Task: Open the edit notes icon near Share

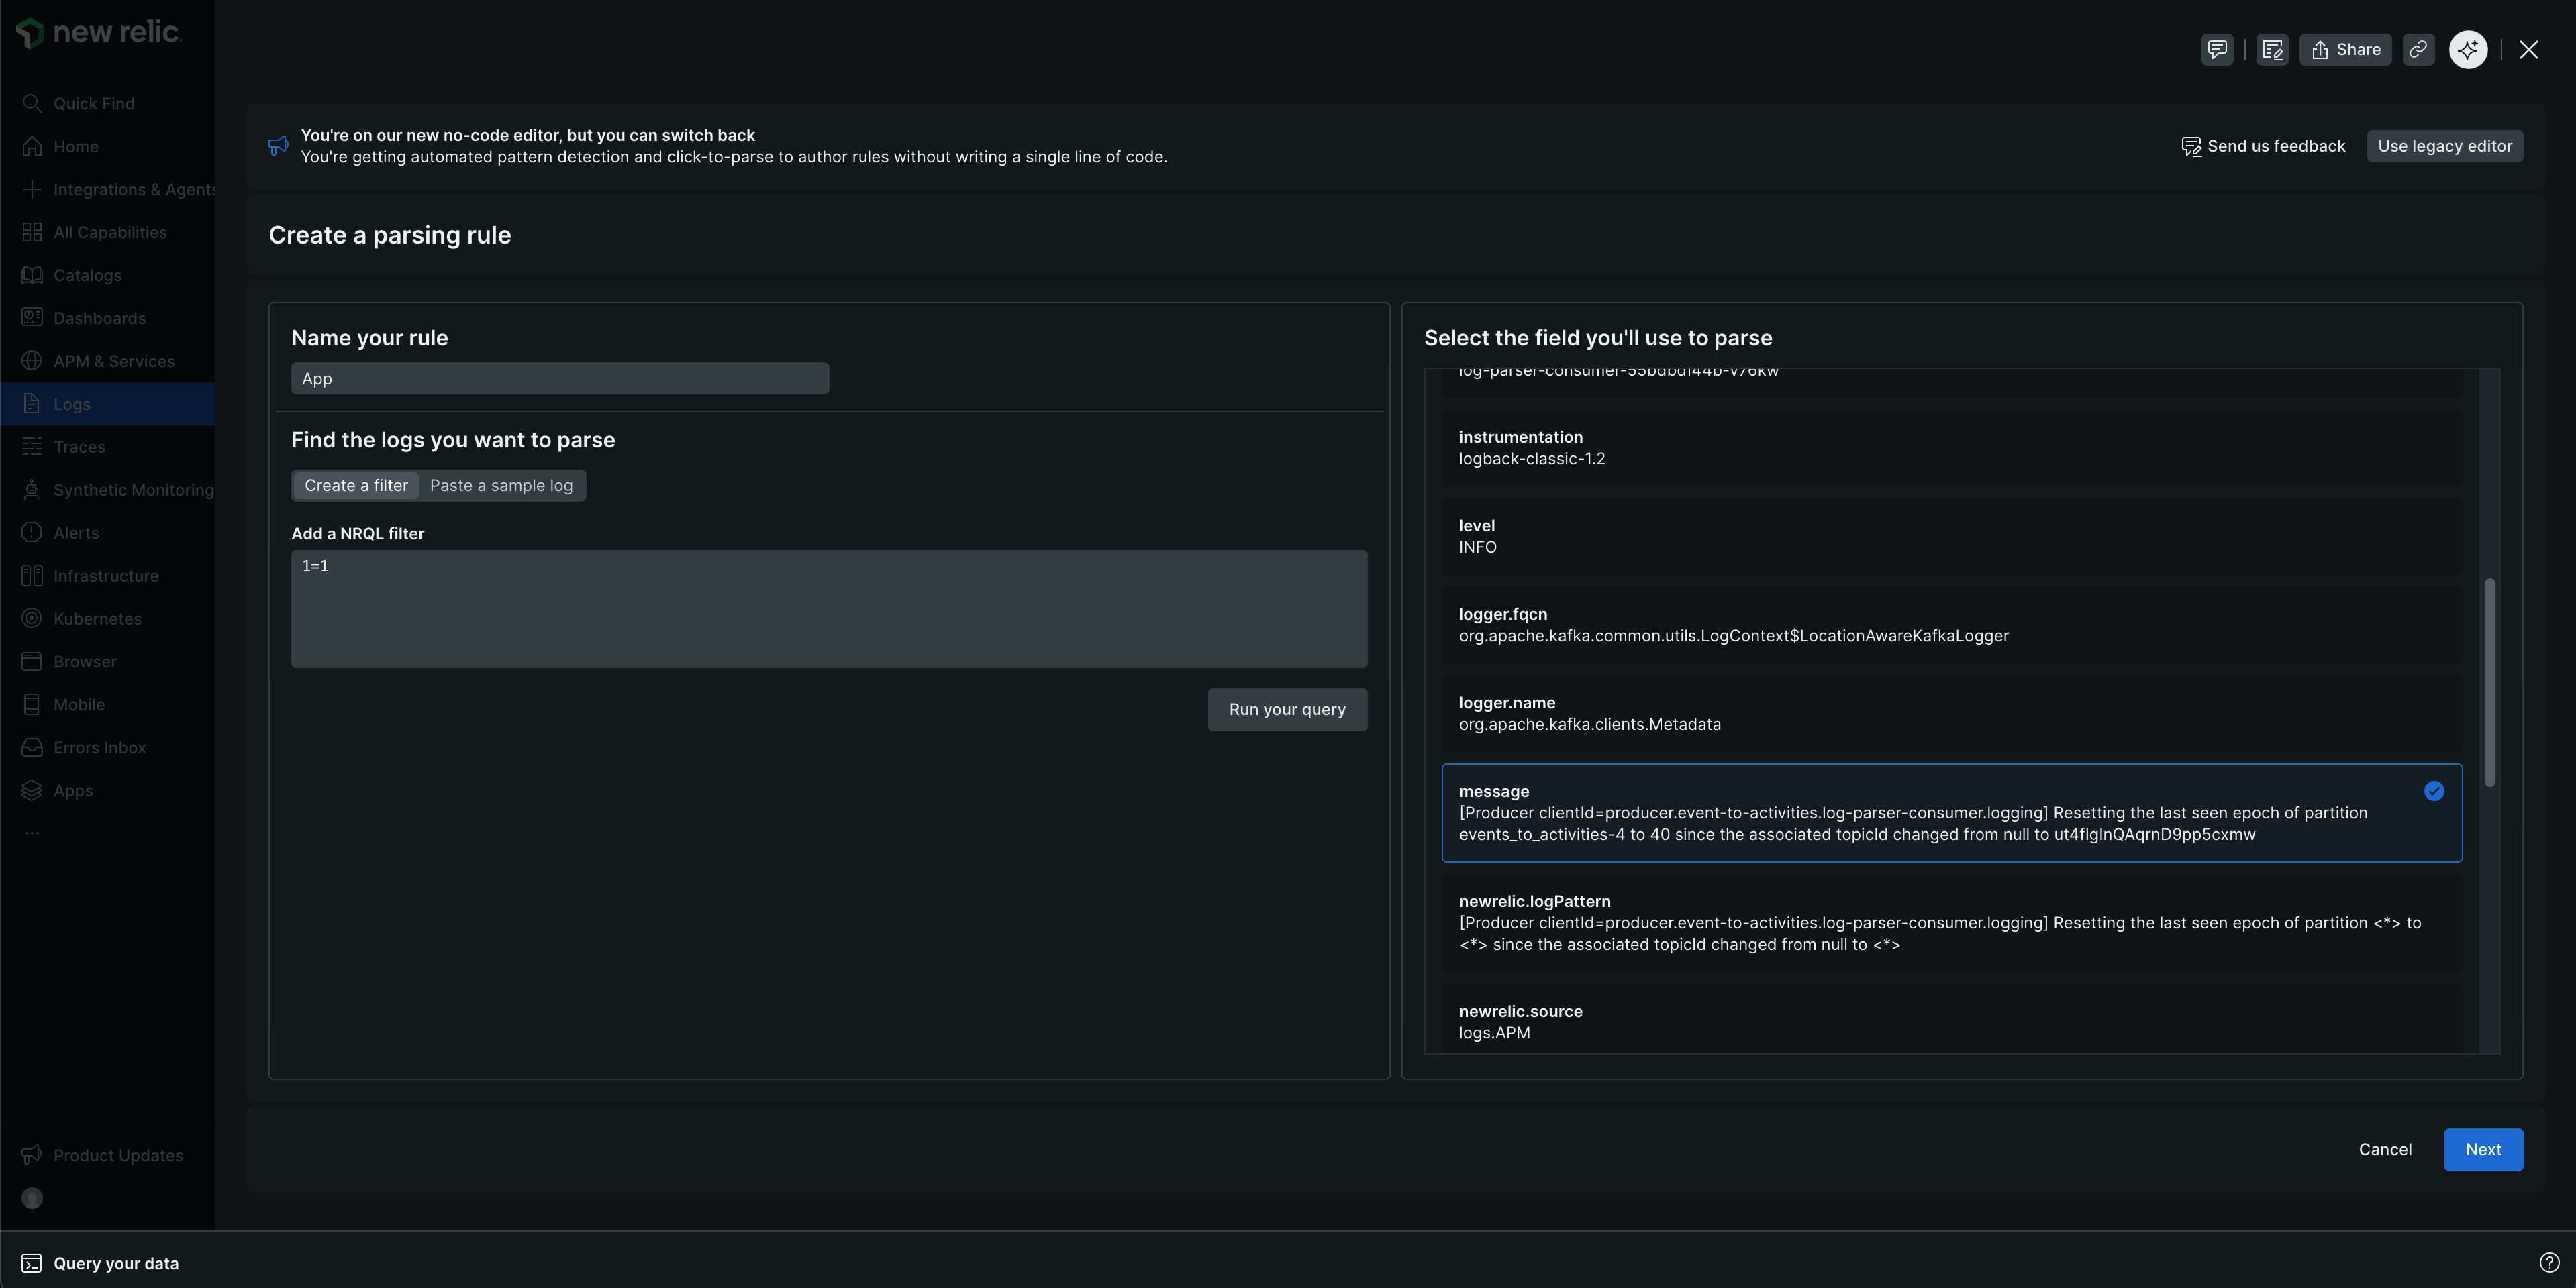Action: tap(2272, 49)
